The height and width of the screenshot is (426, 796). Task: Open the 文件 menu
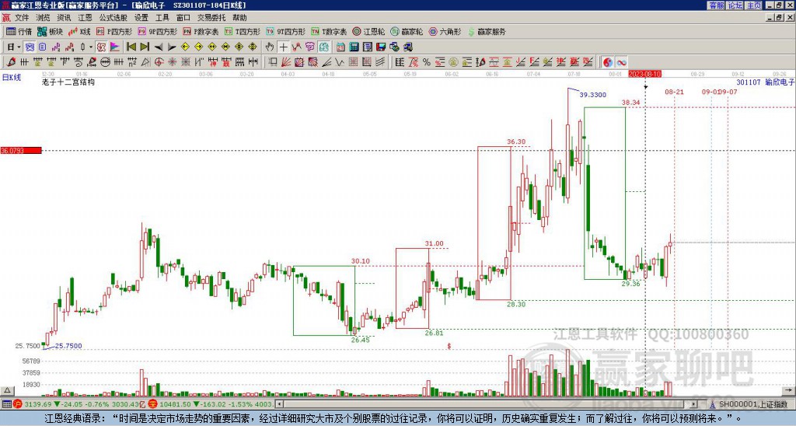[x=21, y=18]
